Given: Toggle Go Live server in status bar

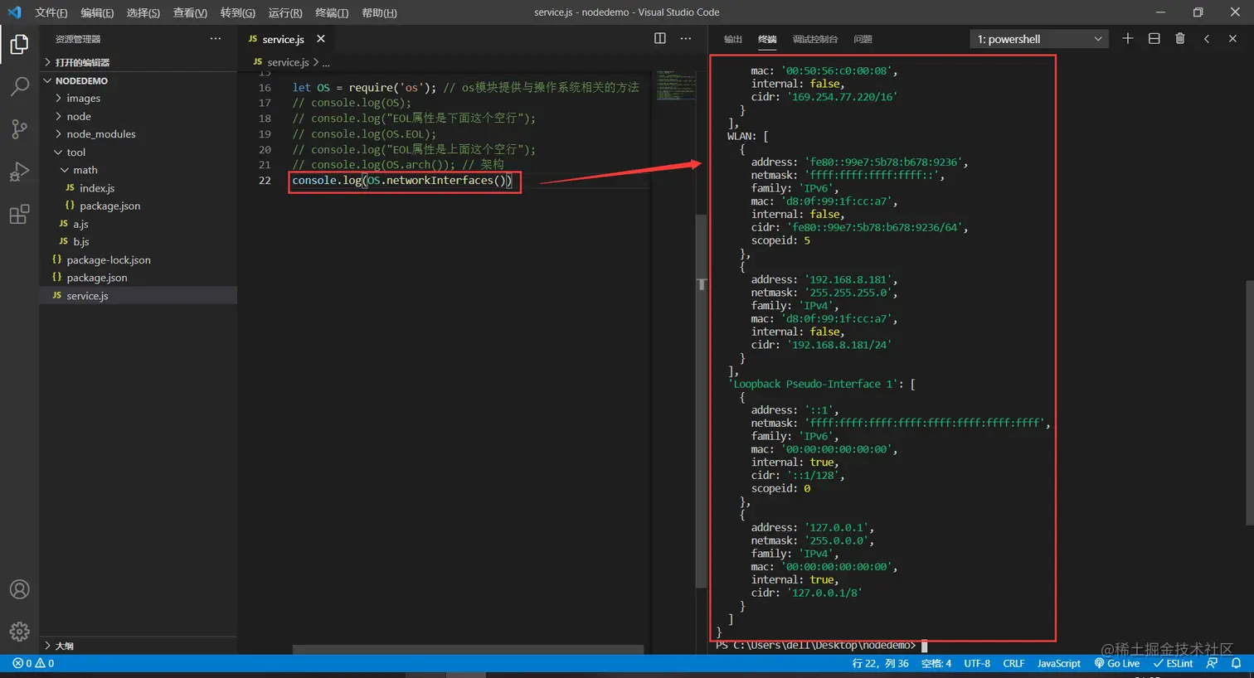Looking at the screenshot, I should 1117,663.
